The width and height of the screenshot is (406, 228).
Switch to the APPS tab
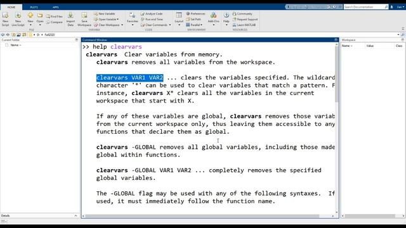56,7
